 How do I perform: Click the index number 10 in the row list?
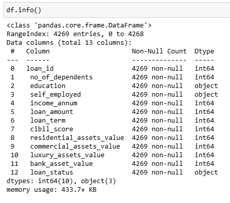(14, 155)
